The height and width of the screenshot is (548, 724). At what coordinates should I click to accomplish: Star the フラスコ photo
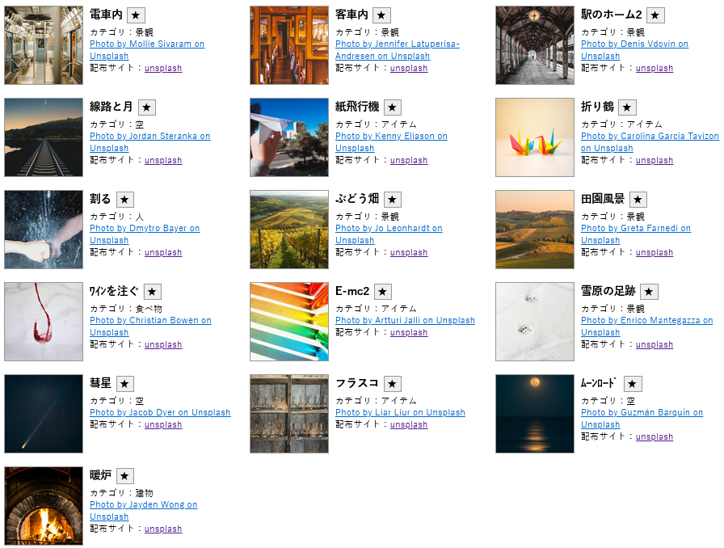[x=393, y=384]
